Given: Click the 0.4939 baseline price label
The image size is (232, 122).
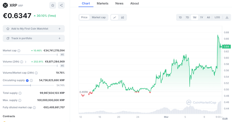Looking at the screenshot, I should [x=84, y=92].
